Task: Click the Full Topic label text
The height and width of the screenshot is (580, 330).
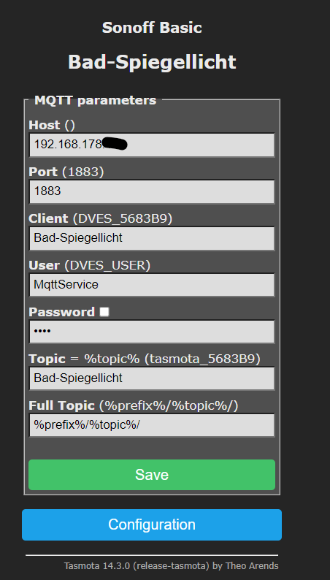Action: click(62, 405)
